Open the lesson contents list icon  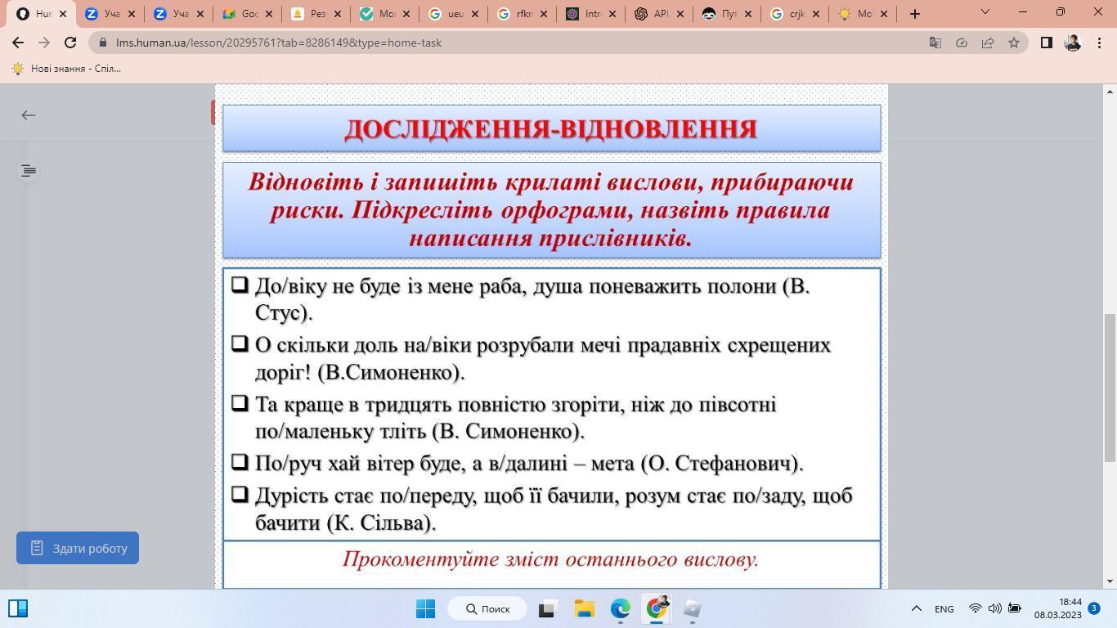point(29,171)
